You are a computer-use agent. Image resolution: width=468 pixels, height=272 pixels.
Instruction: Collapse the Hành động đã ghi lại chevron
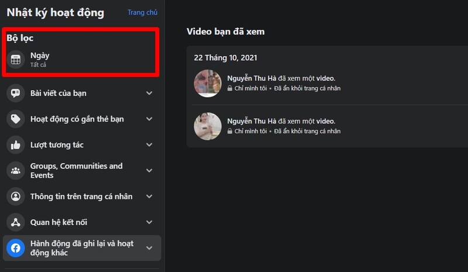pos(149,248)
